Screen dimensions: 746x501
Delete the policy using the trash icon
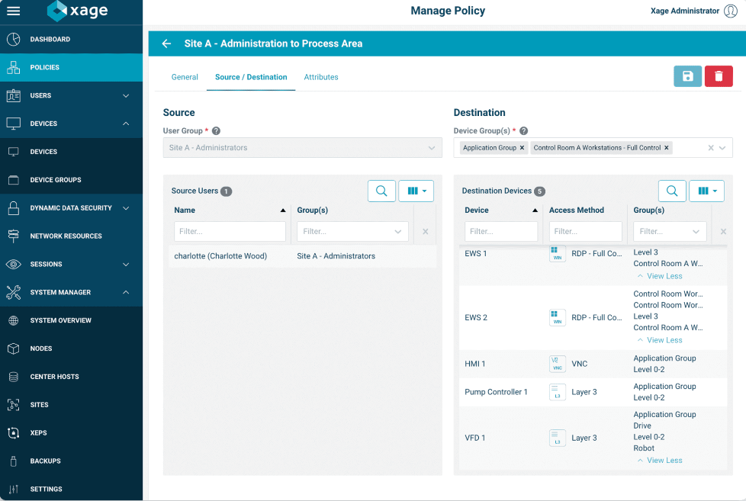719,76
